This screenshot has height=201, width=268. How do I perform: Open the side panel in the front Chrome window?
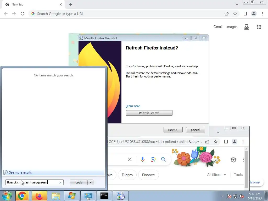(245, 14)
